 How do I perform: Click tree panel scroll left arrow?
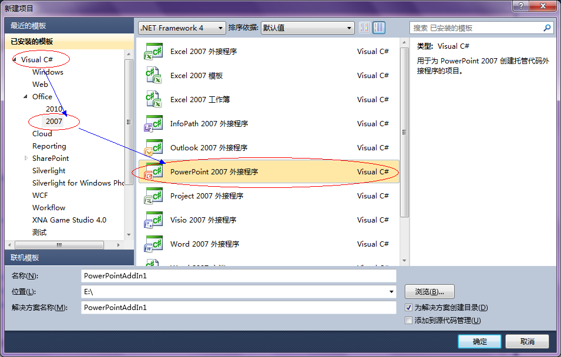click(9, 245)
